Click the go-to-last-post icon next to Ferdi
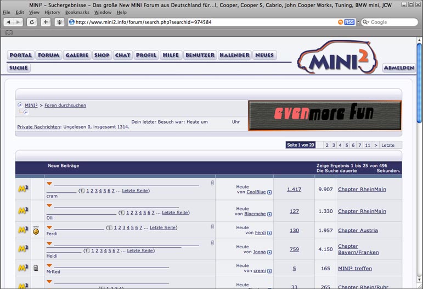The width and height of the screenshot is (423, 289). (x=270, y=233)
